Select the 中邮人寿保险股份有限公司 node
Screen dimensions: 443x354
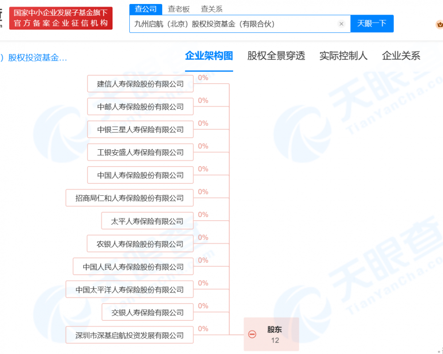[x=140, y=106]
